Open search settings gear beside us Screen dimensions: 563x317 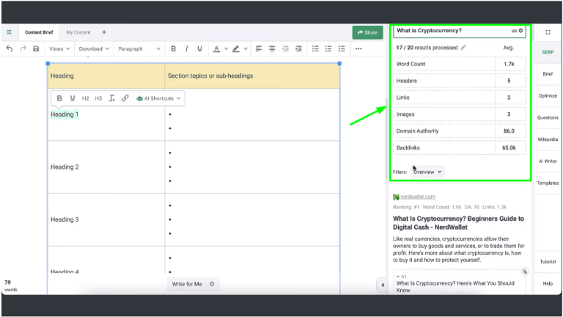[x=520, y=31]
